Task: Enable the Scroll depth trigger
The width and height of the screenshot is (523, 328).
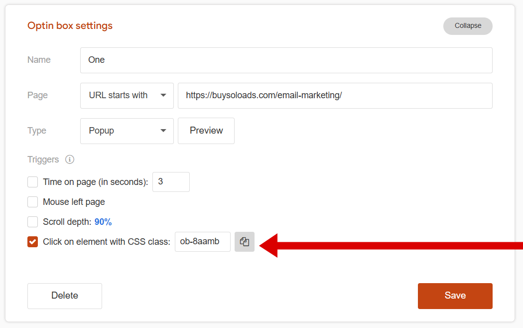Action: coord(33,222)
